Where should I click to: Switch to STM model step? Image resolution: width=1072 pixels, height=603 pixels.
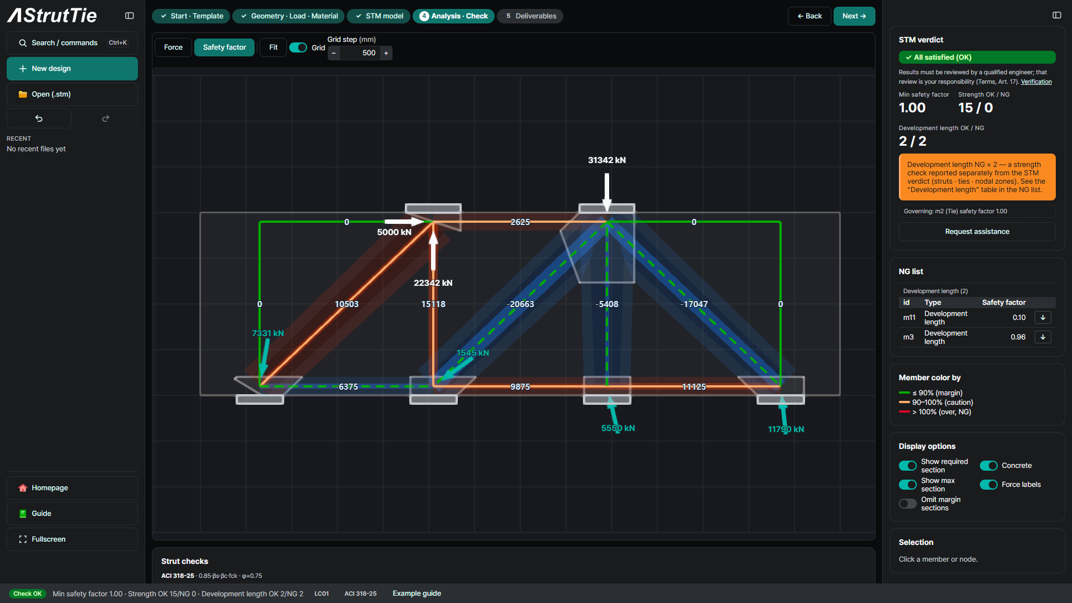click(x=379, y=16)
